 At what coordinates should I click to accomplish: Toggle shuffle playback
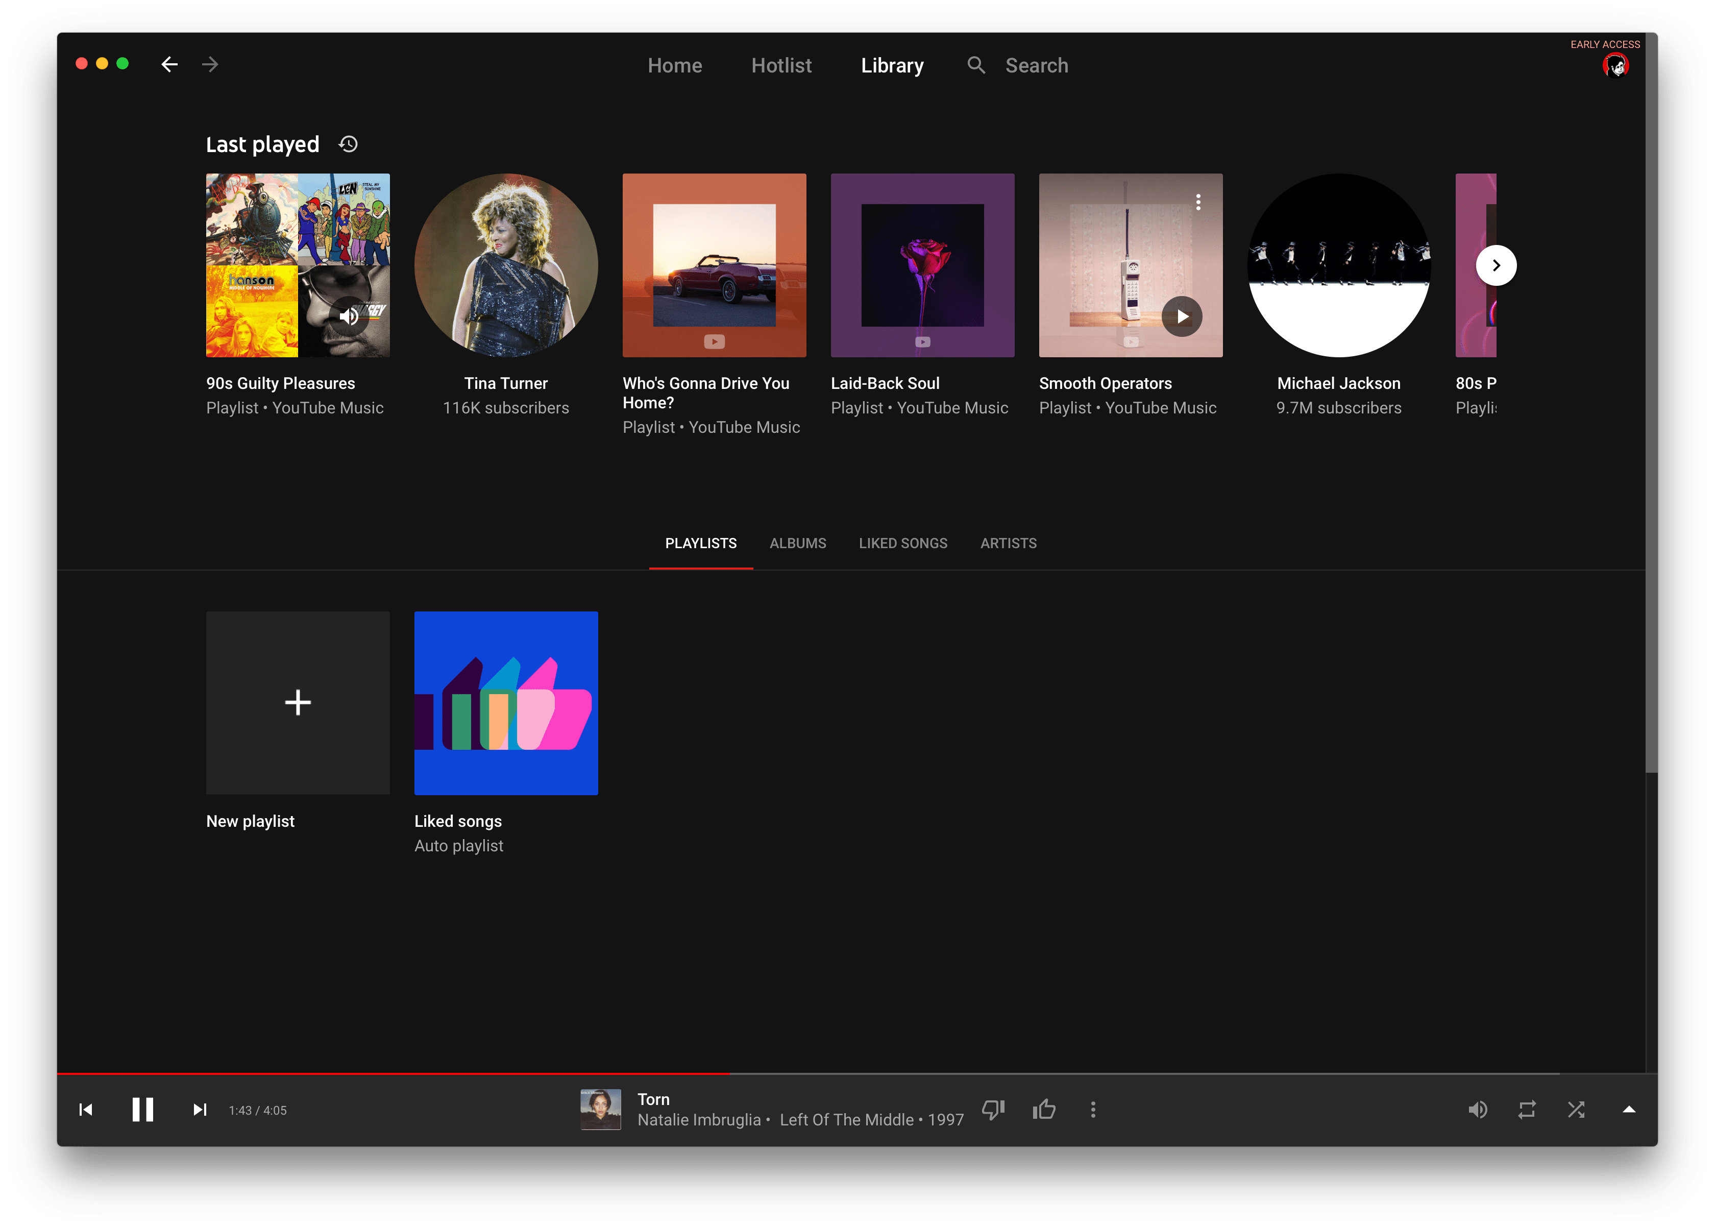pos(1576,1109)
